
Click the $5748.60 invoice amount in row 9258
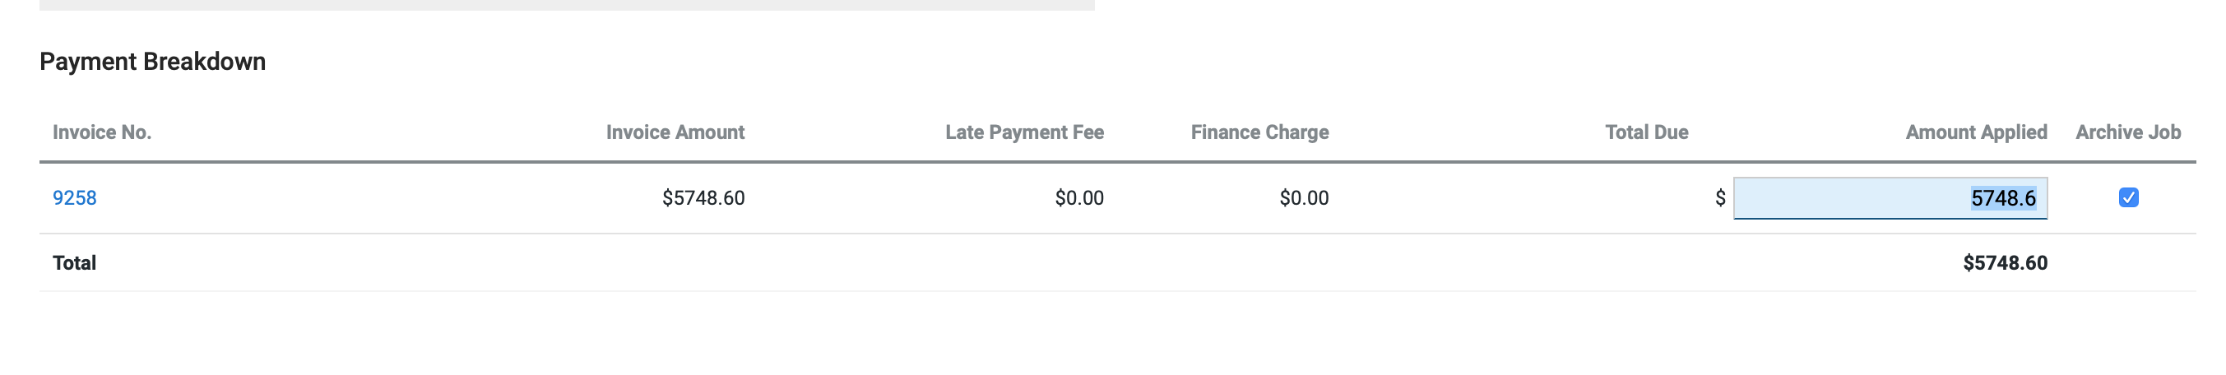(703, 198)
